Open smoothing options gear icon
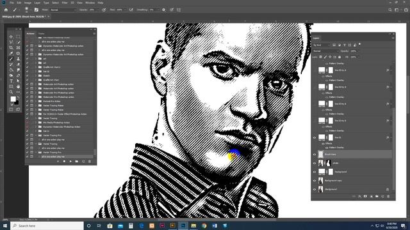410x230 pixels. click(x=164, y=10)
